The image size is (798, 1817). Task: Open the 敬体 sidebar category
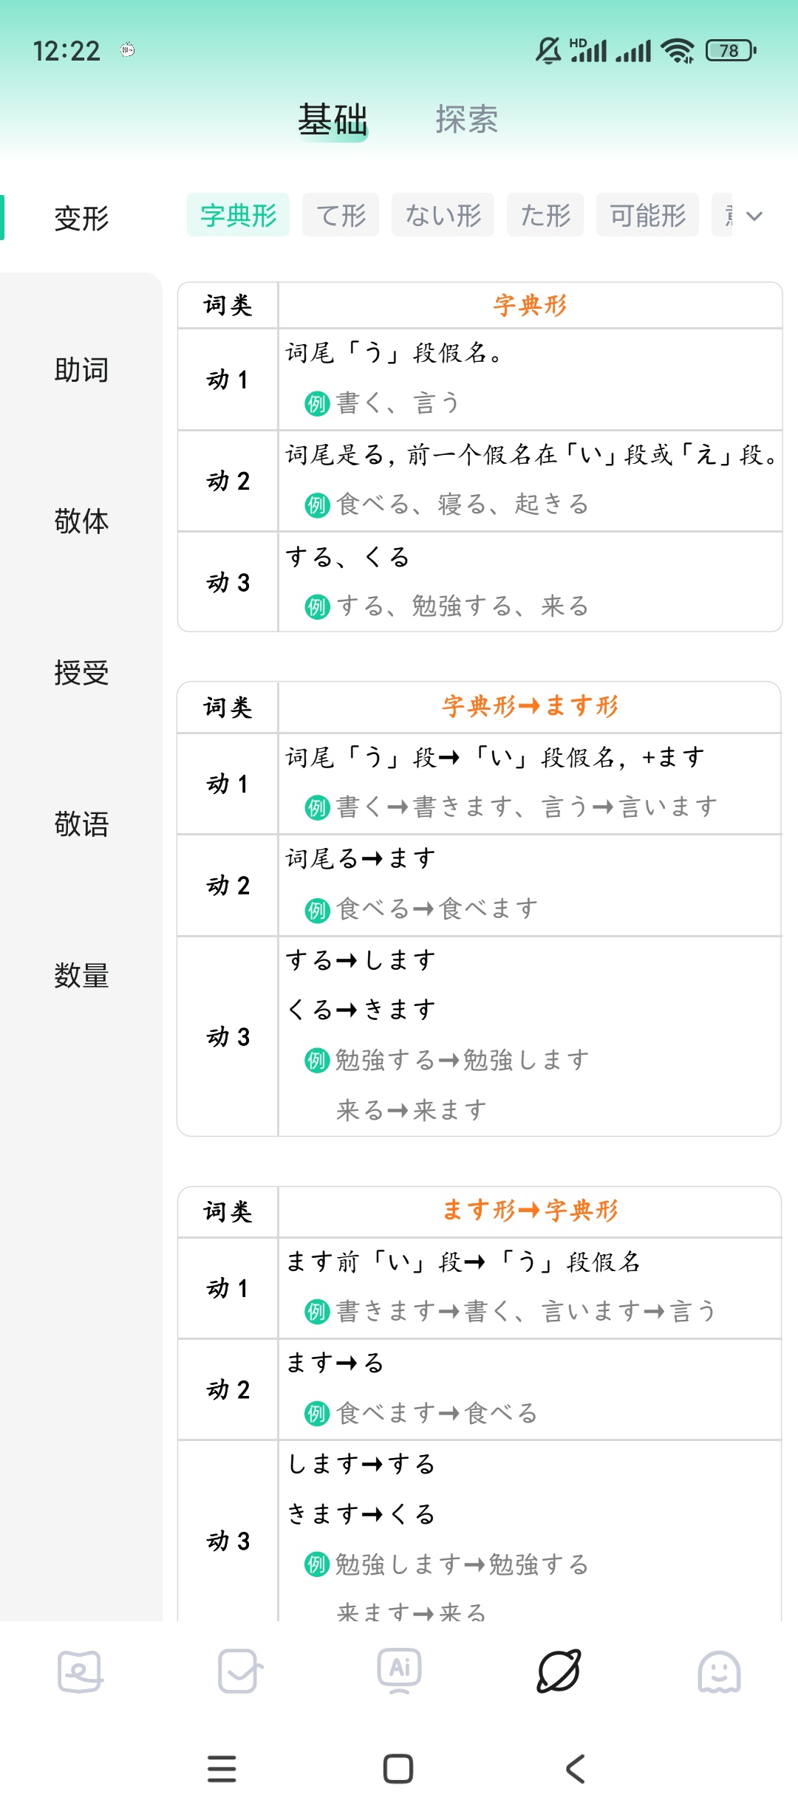click(81, 521)
